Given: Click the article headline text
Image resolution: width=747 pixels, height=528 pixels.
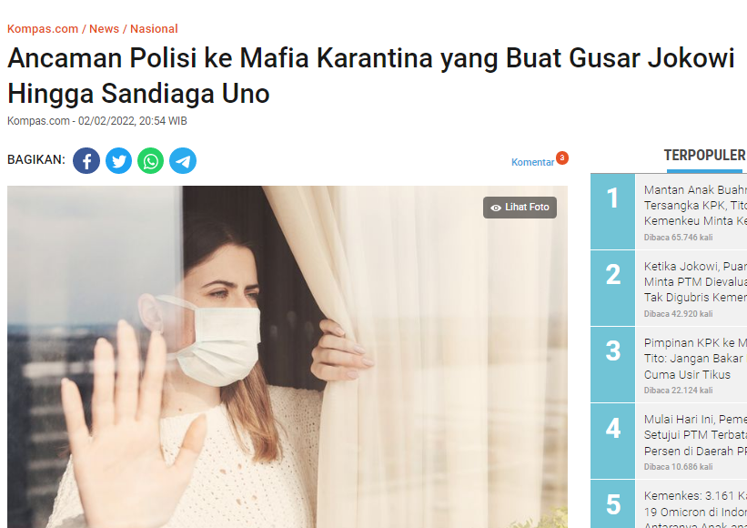Looking at the screenshot, I should coord(371,76).
